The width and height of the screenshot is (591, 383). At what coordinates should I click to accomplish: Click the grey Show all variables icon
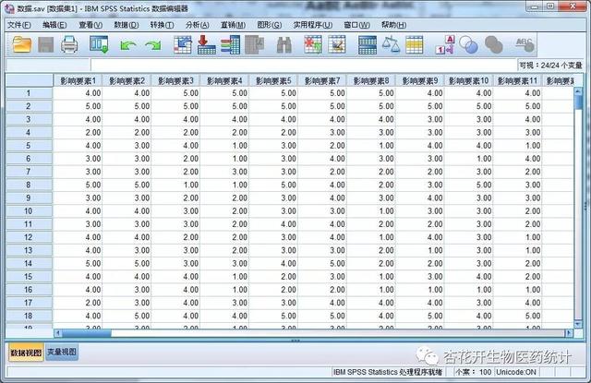493,45
